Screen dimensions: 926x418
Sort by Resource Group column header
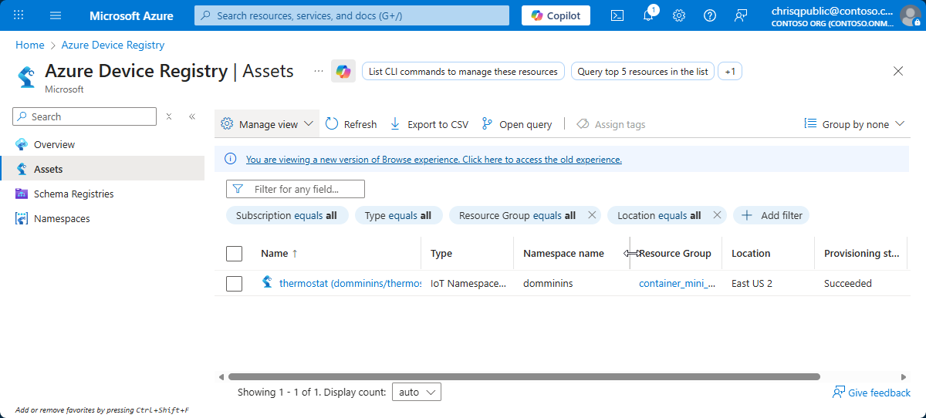coord(675,253)
